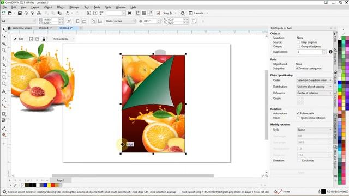Open the Reference dropdown
The height and width of the screenshot is (196, 349).
click(x=314, y=93)
